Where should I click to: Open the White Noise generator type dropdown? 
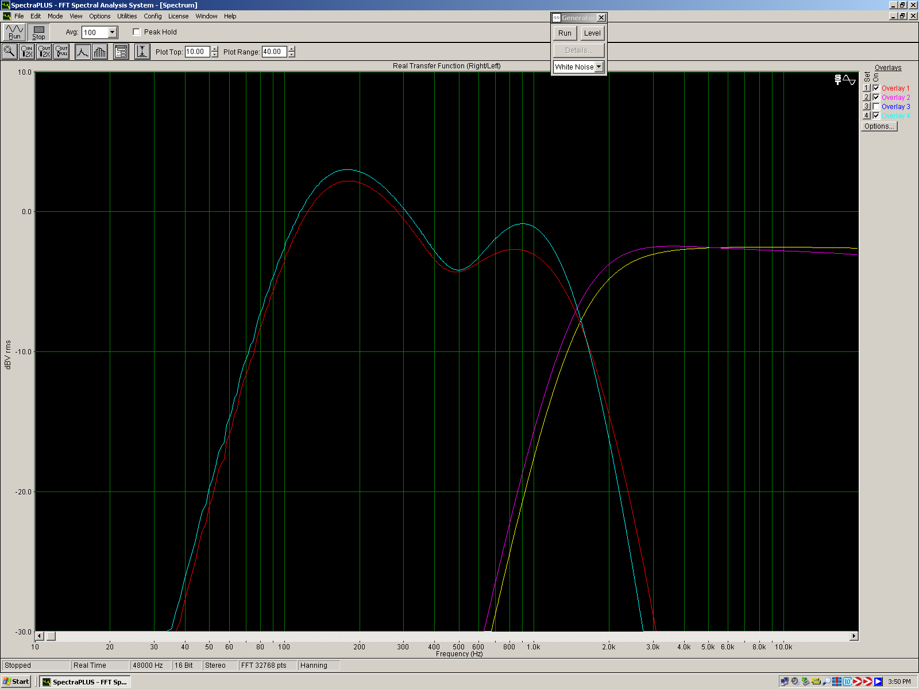599,67
